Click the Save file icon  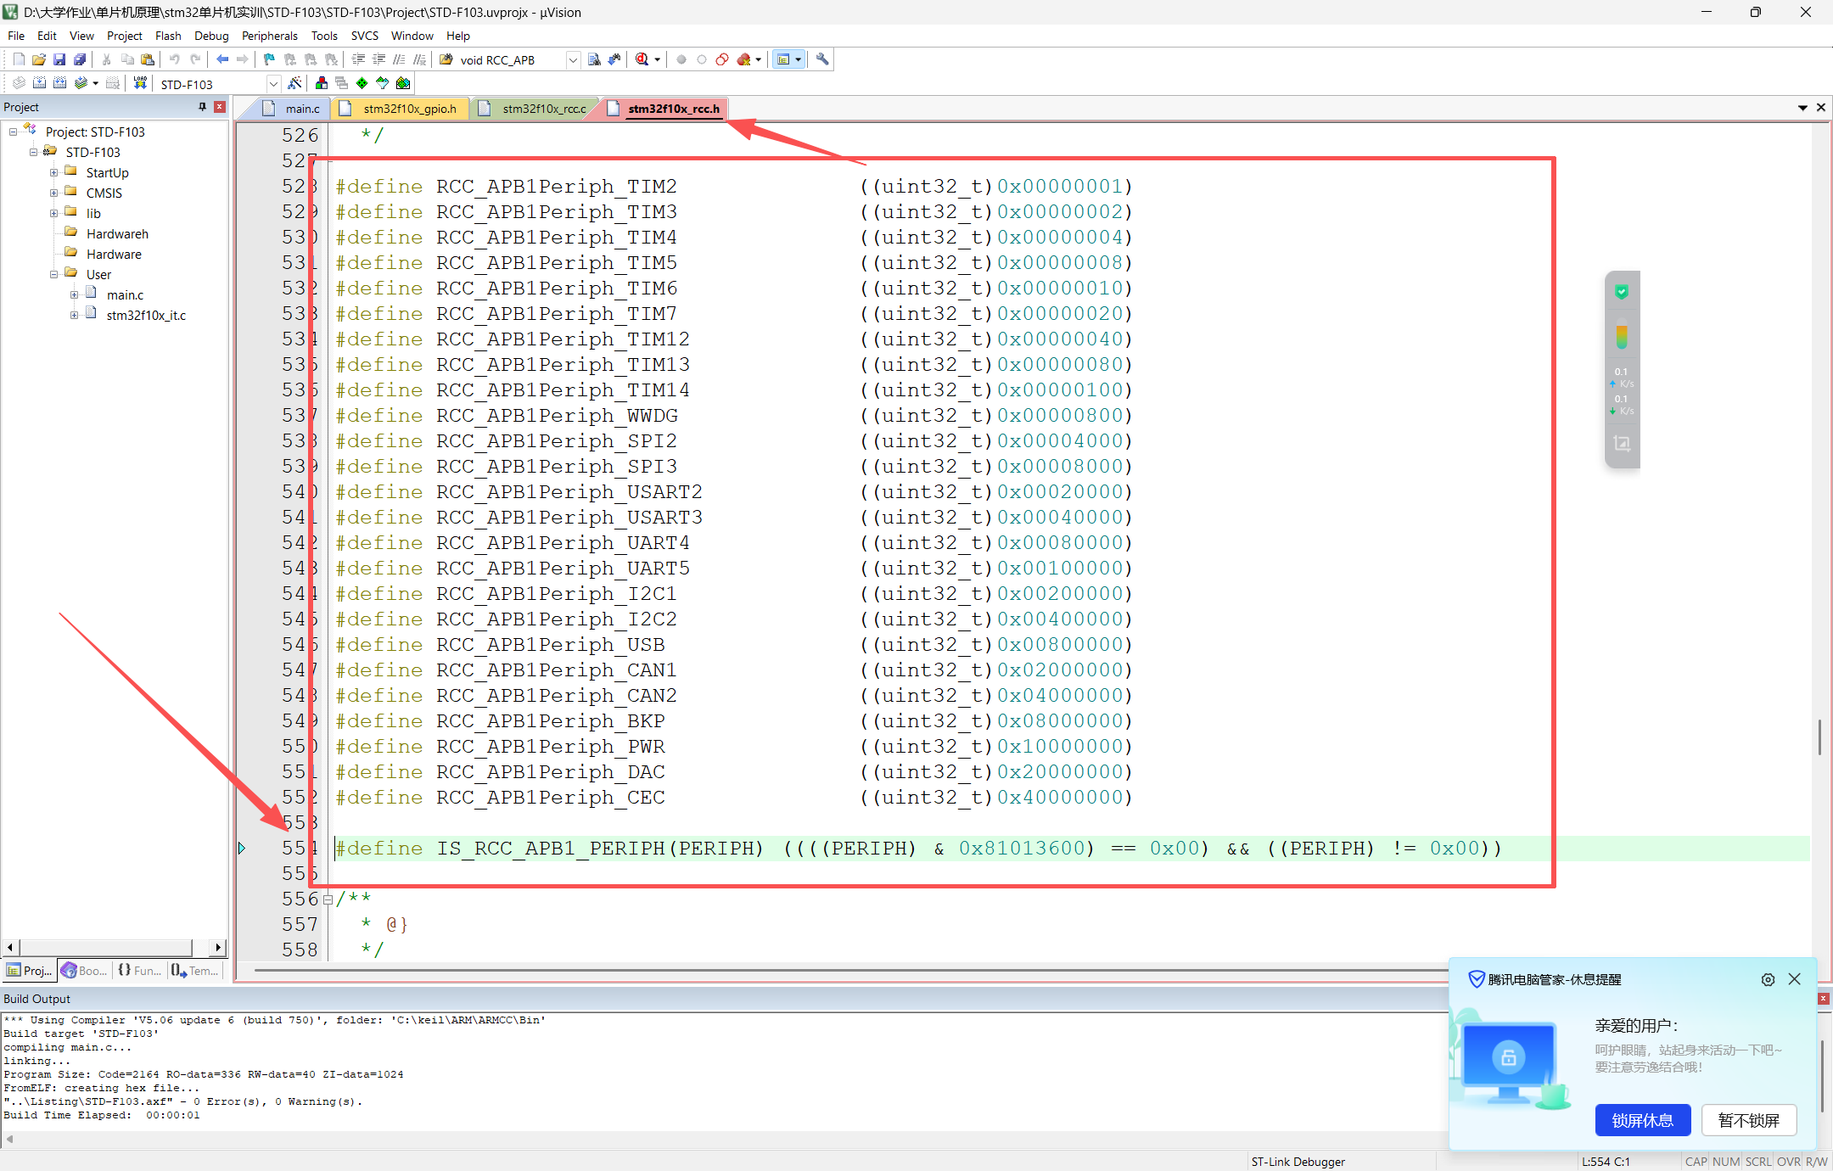[x=59, y=59]
